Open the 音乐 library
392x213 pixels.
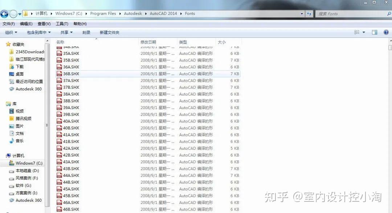click(x=16, y=141)
